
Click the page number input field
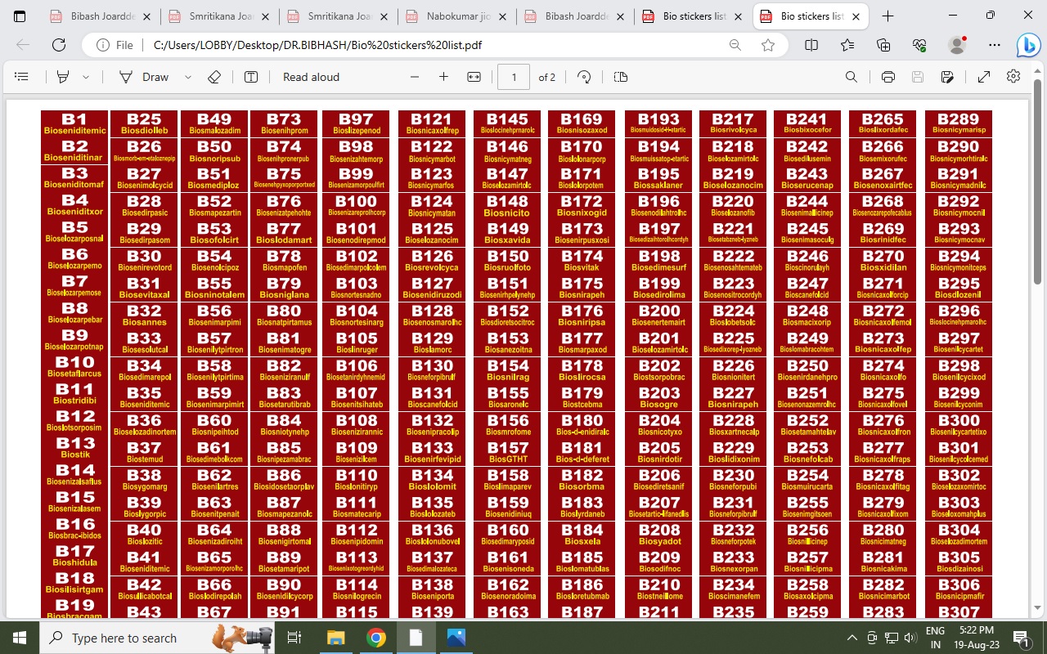(514, 77)
